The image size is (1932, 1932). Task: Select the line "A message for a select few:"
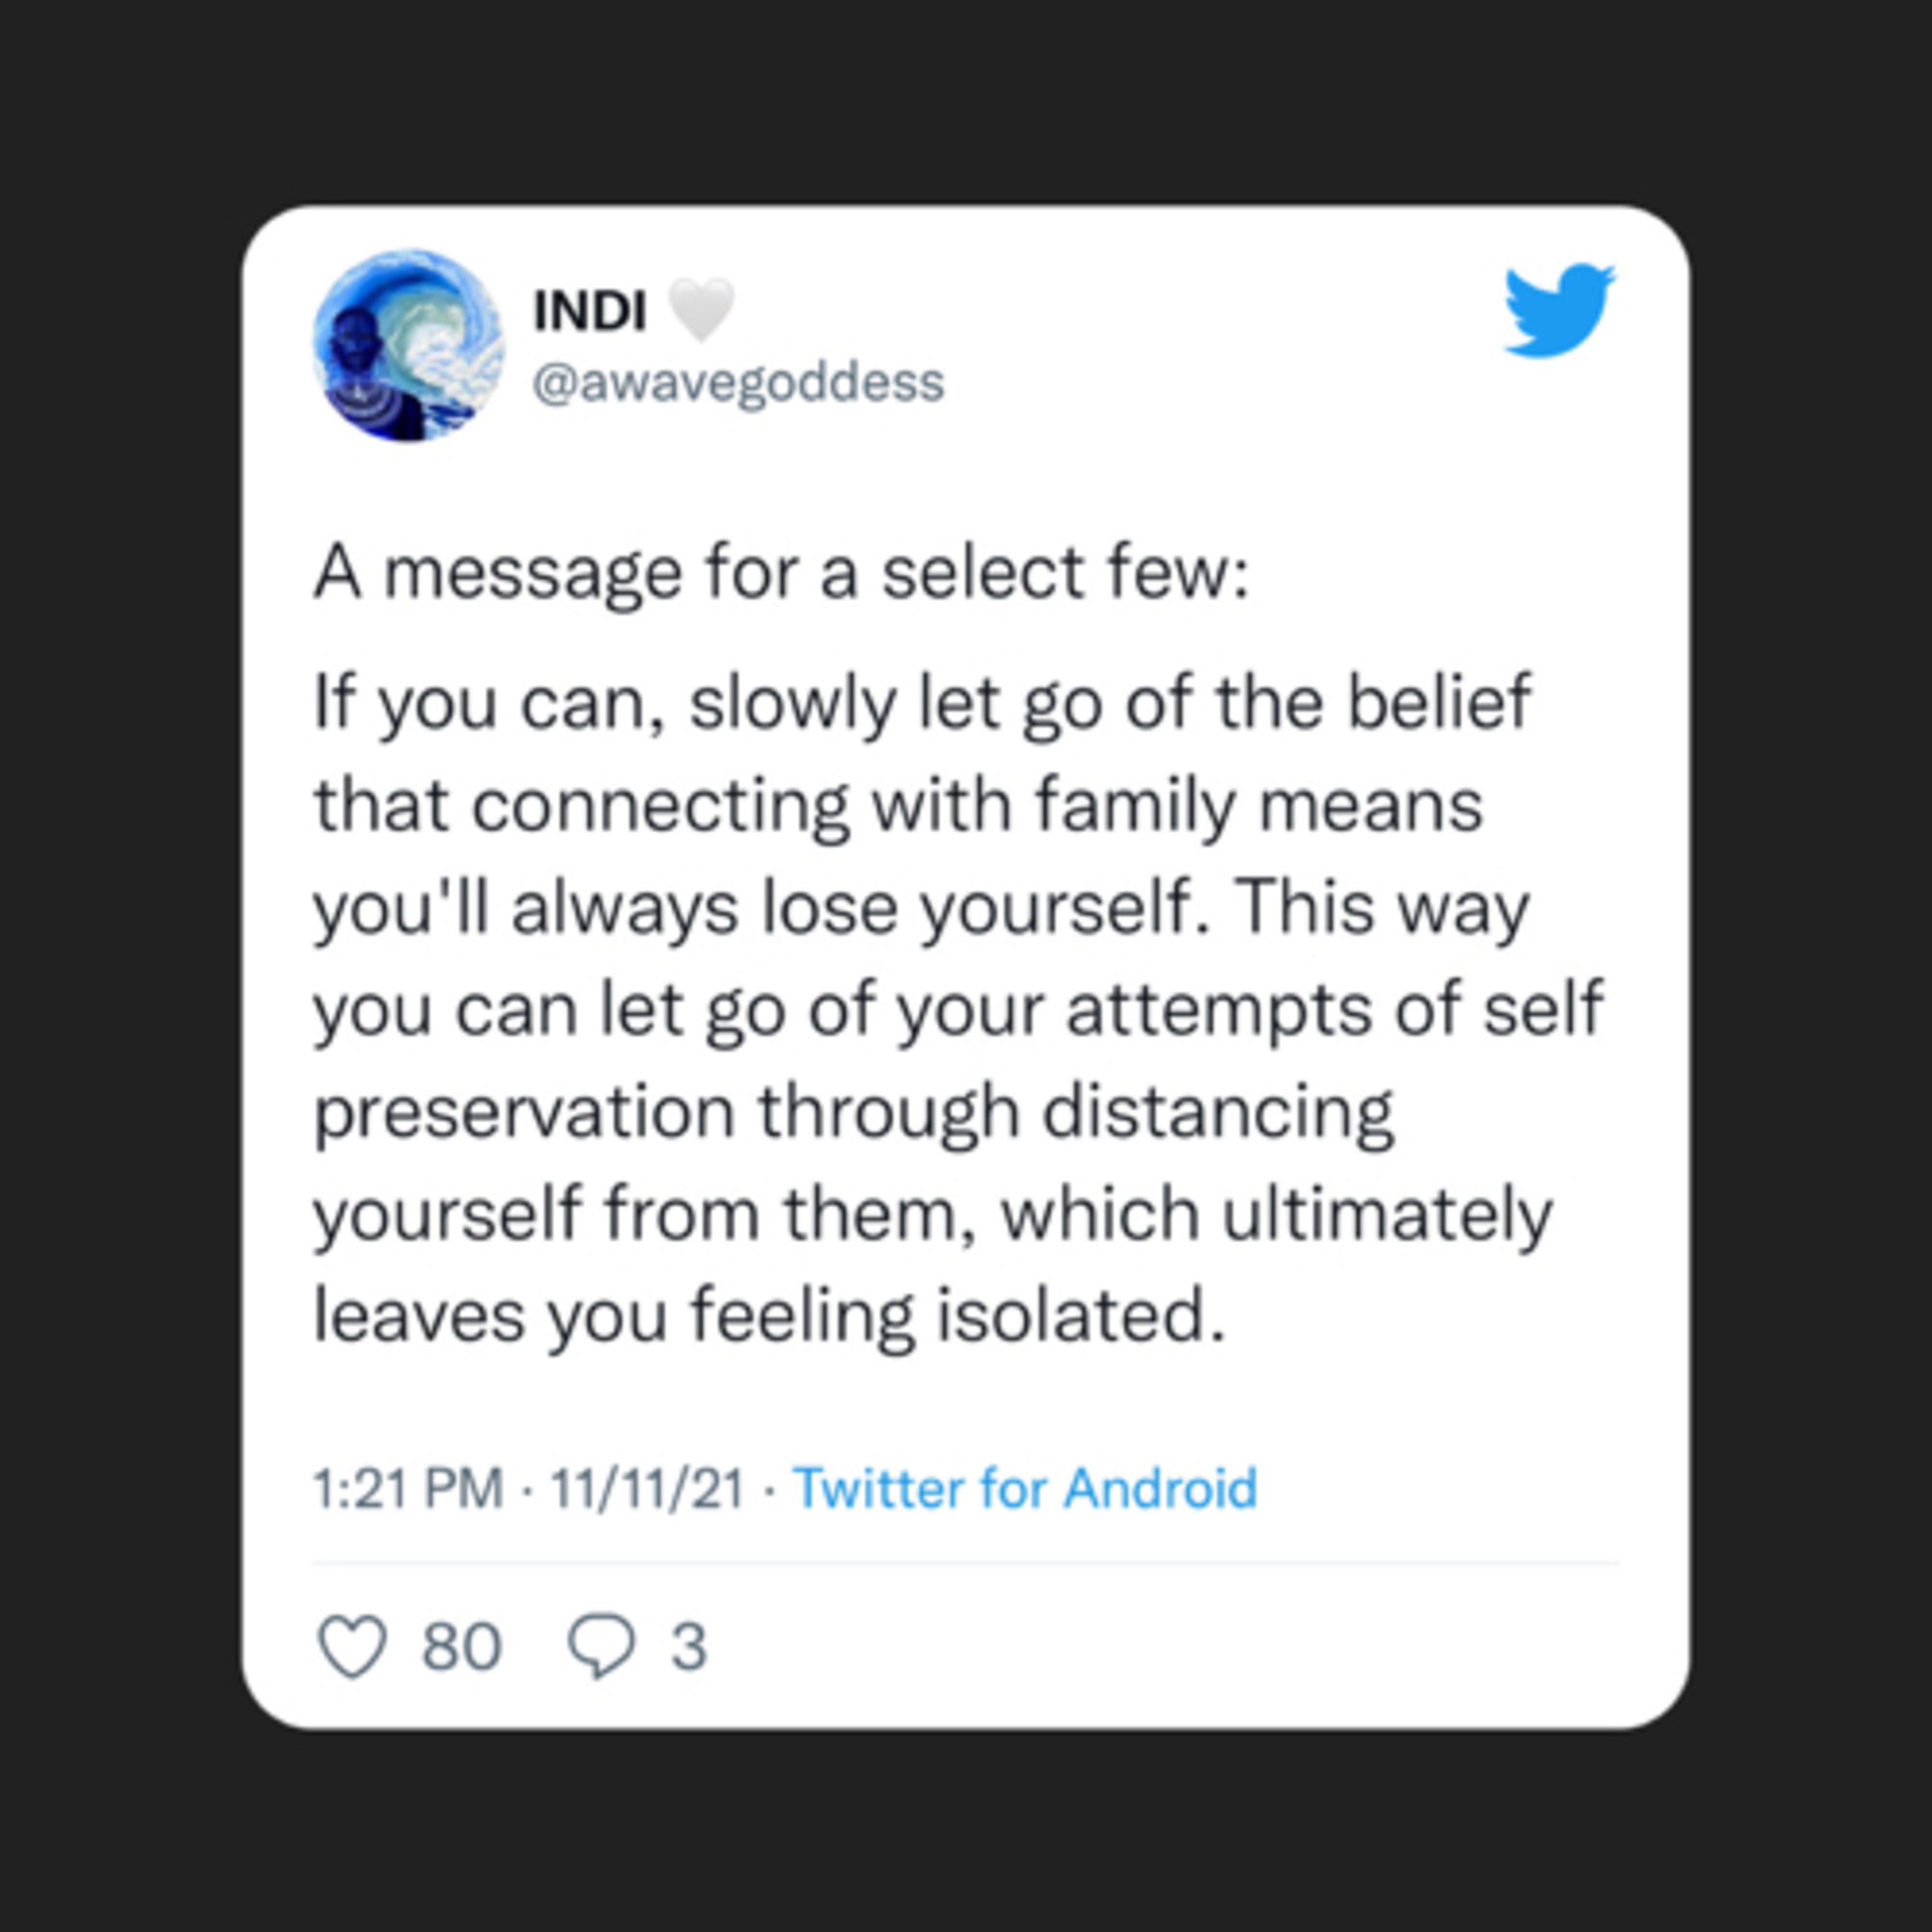(782, 575)
